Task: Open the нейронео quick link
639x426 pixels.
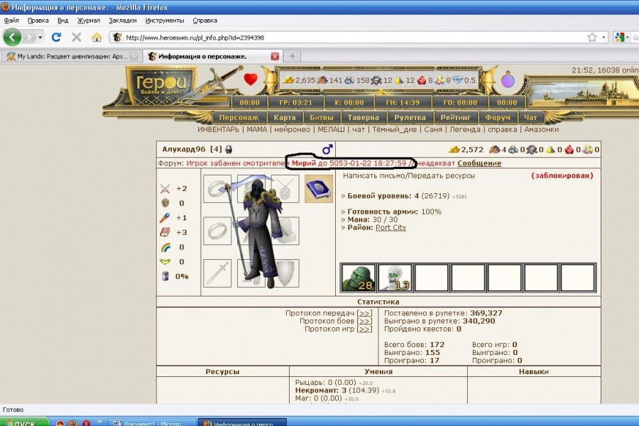Action: (x=293, y=129)
